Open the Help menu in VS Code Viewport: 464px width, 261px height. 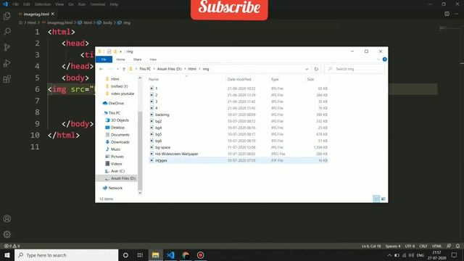114,4
